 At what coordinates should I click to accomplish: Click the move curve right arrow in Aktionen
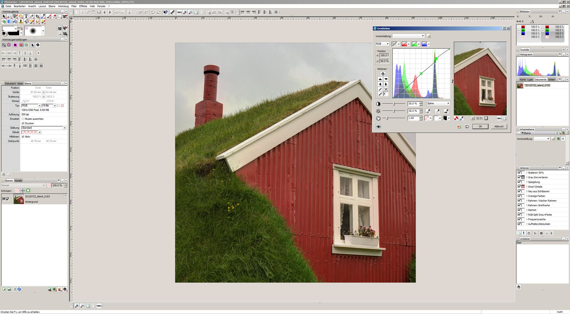click(x=386, y=84)
